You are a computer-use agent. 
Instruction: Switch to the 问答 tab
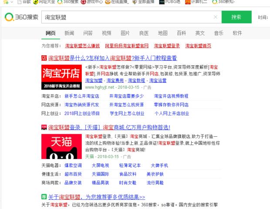click(x=88, y=33)
